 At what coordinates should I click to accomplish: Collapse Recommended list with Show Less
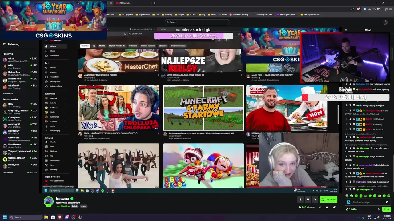(x=32, y=173)
